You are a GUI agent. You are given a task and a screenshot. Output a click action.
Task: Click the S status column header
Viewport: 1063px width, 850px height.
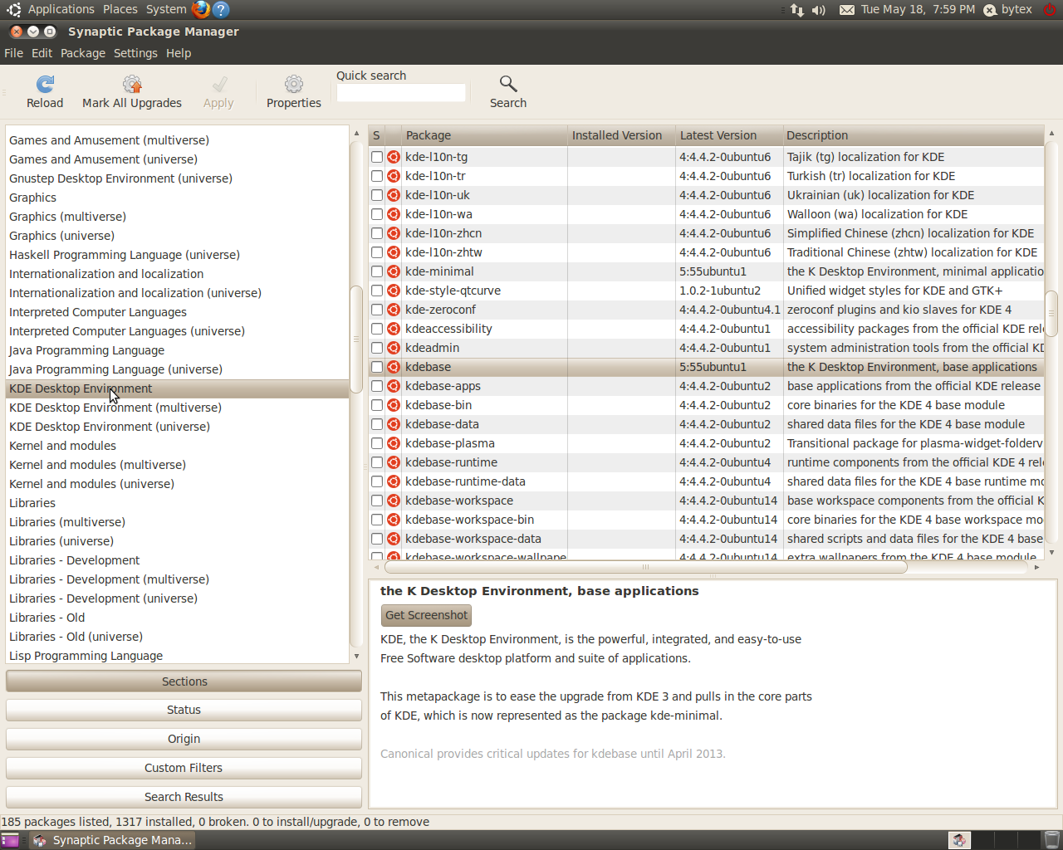coord(376,135)
